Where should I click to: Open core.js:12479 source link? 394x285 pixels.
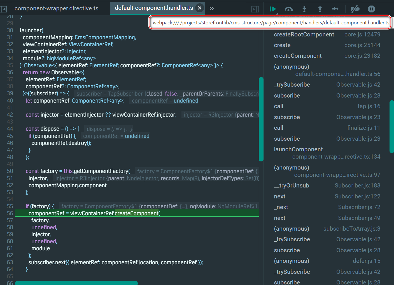(x=362, y=34)
